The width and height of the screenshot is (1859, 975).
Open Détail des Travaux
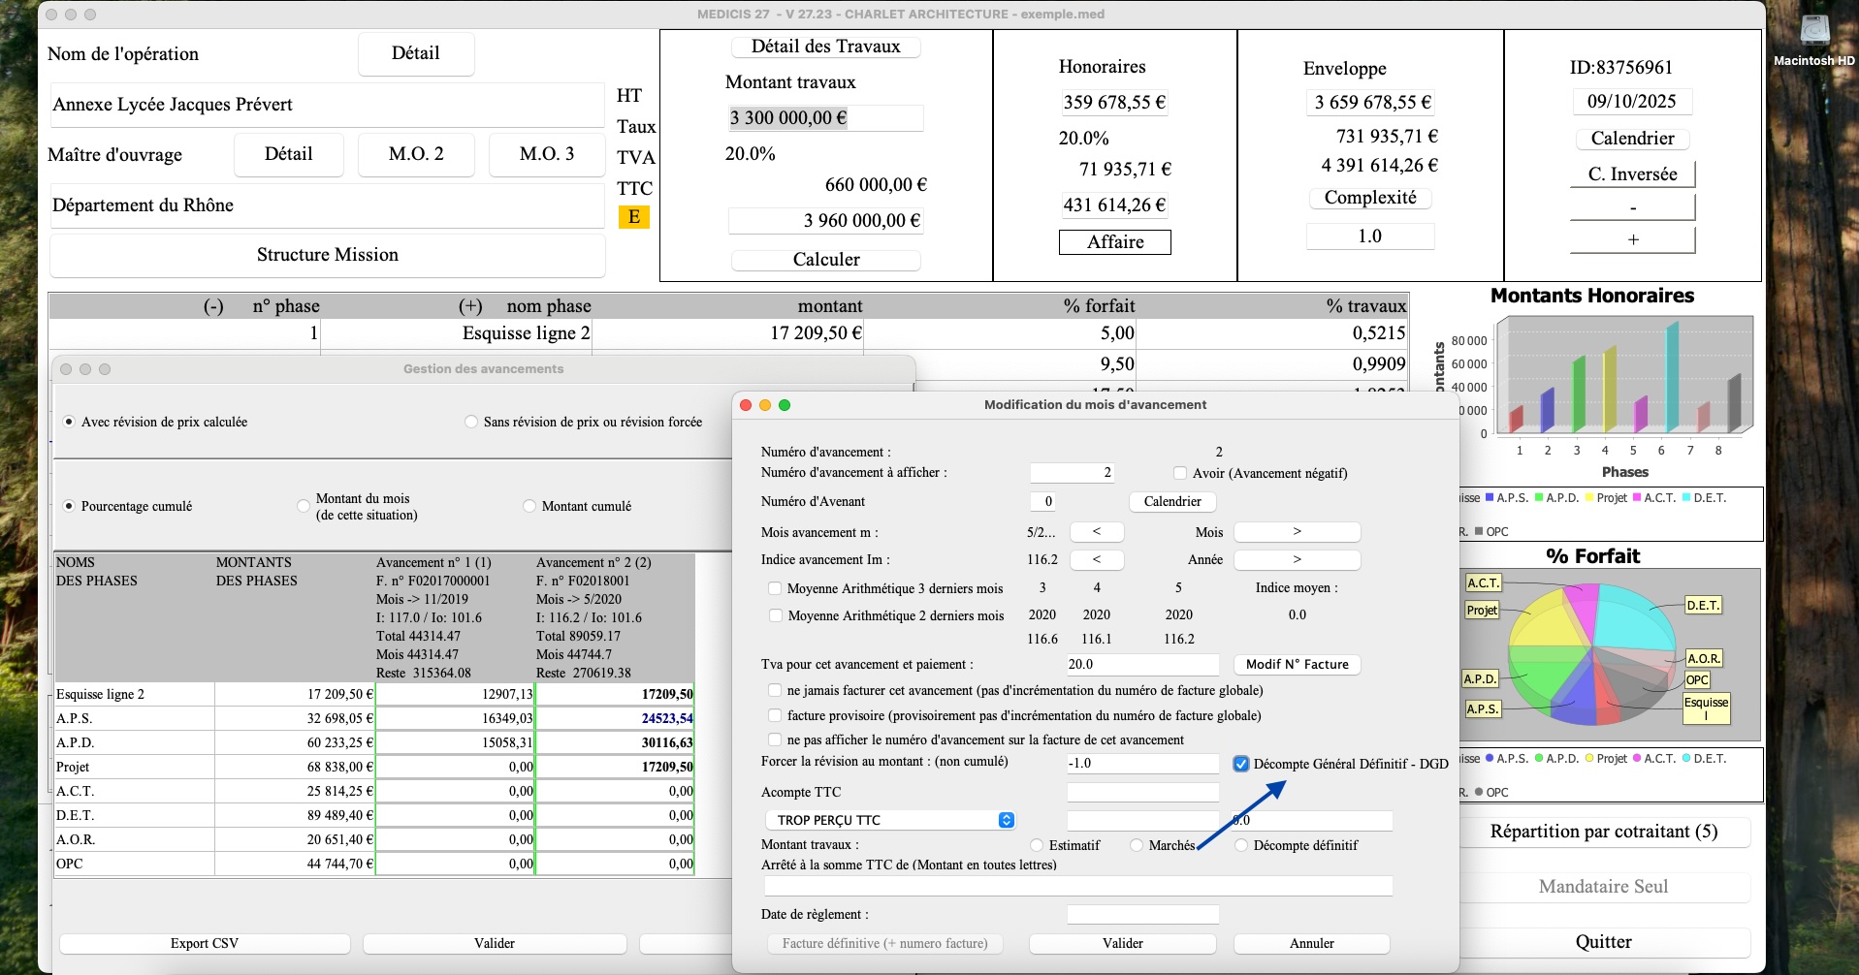pos(825,47)
